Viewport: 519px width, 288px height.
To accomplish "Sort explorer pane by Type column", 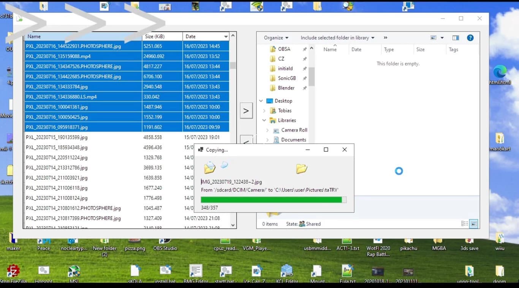I will (389, 49).
